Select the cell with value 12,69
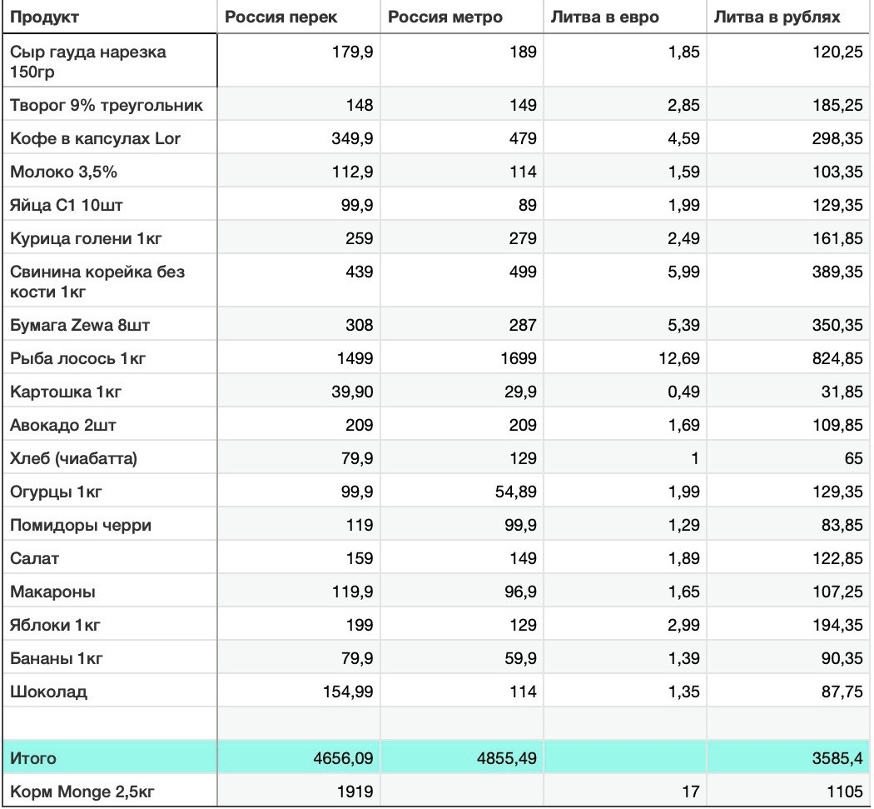Image resolution: width=874 pixels, height=809 pixels. click(x=624, y=358)
